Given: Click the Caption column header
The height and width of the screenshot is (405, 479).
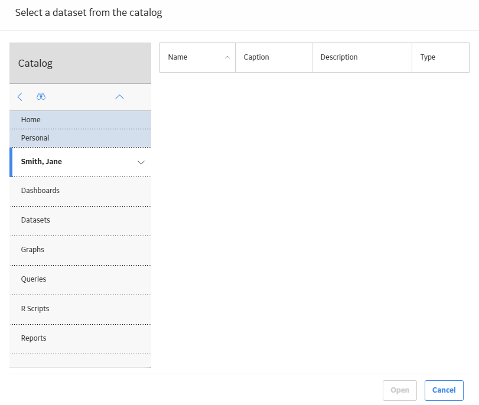Looking at the screenshot, I should [273, 57].
